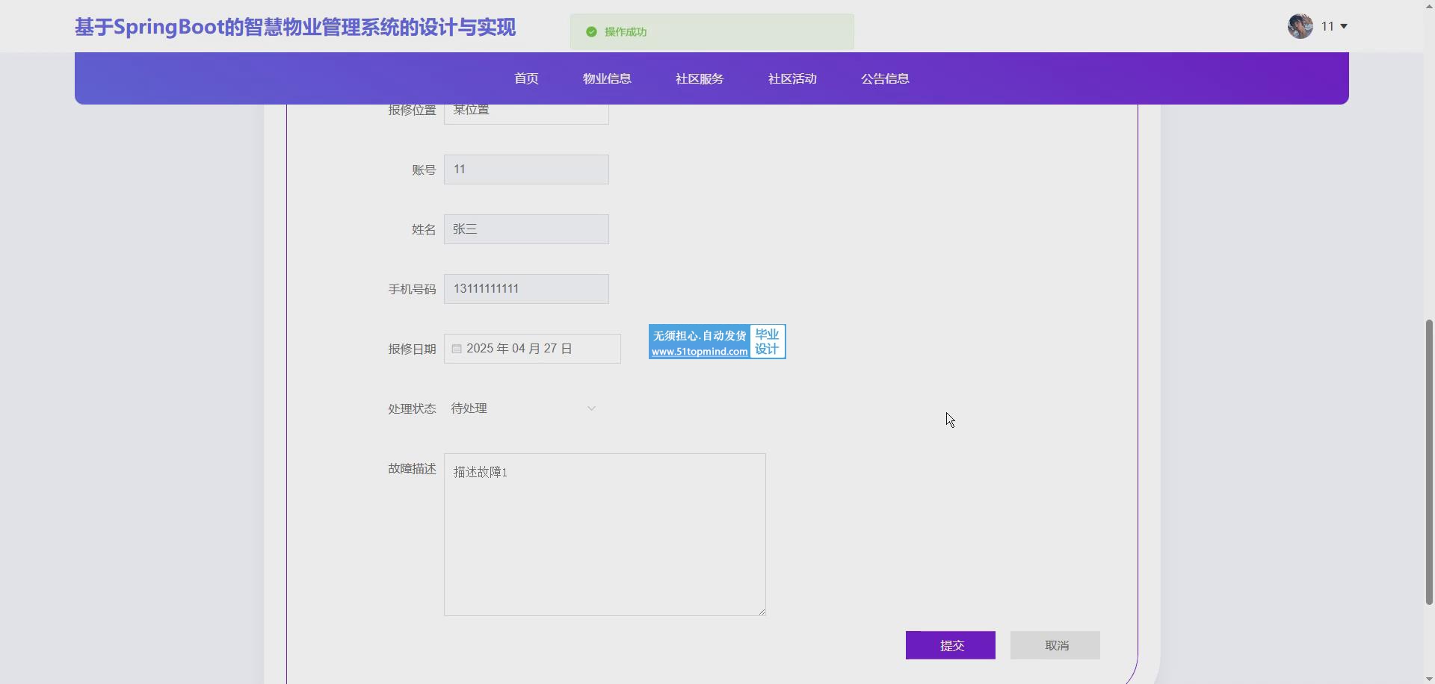Open the user 11 dropdown arrow
Viewport: 1435px width, 684px height.
(x=1344, y=27)
